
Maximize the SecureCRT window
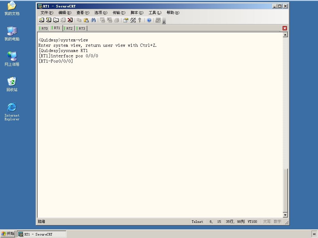point(280,6)
